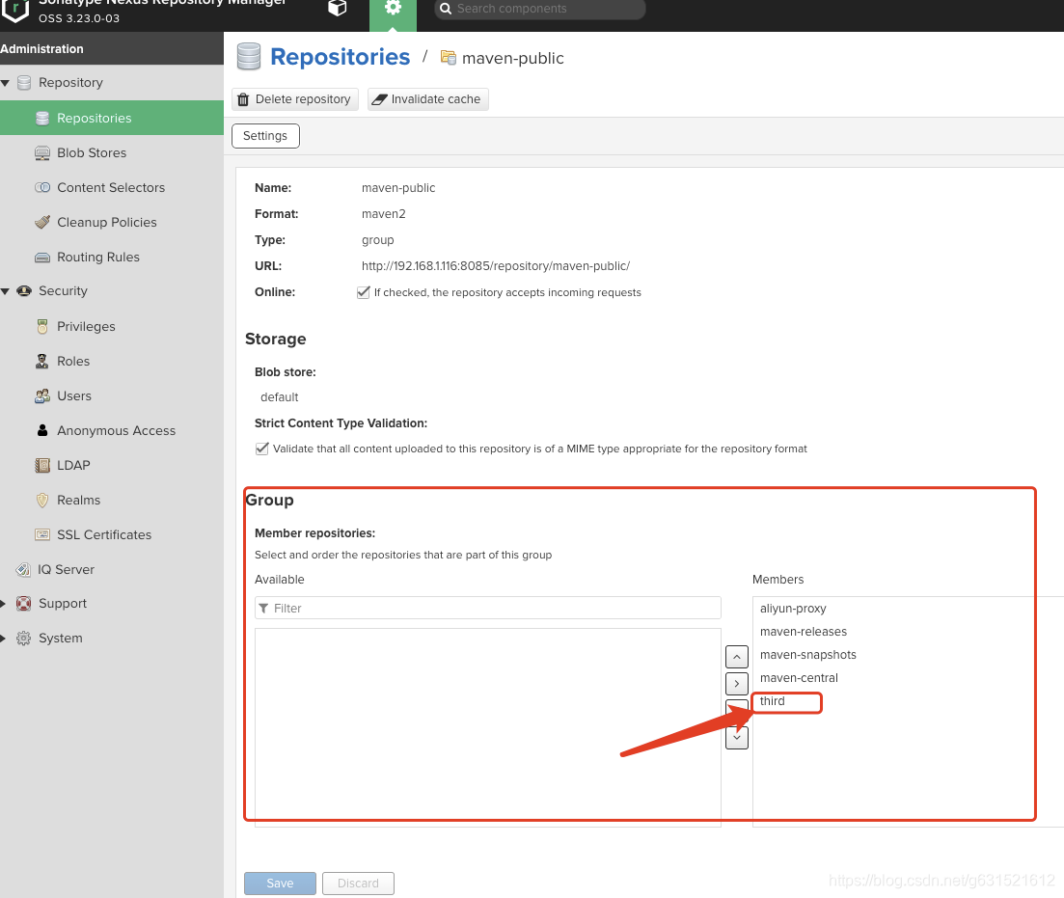Viewport: 1064px width, 898px height.
Task: Open Users in the sidebar
Action: pyautogui.click(x=74, y=395)
